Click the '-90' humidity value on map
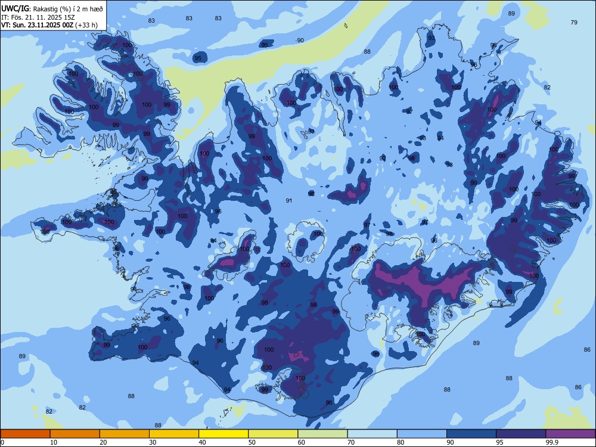Image resolution: width=596 pixels, height=447 pixels. (300, 41)
